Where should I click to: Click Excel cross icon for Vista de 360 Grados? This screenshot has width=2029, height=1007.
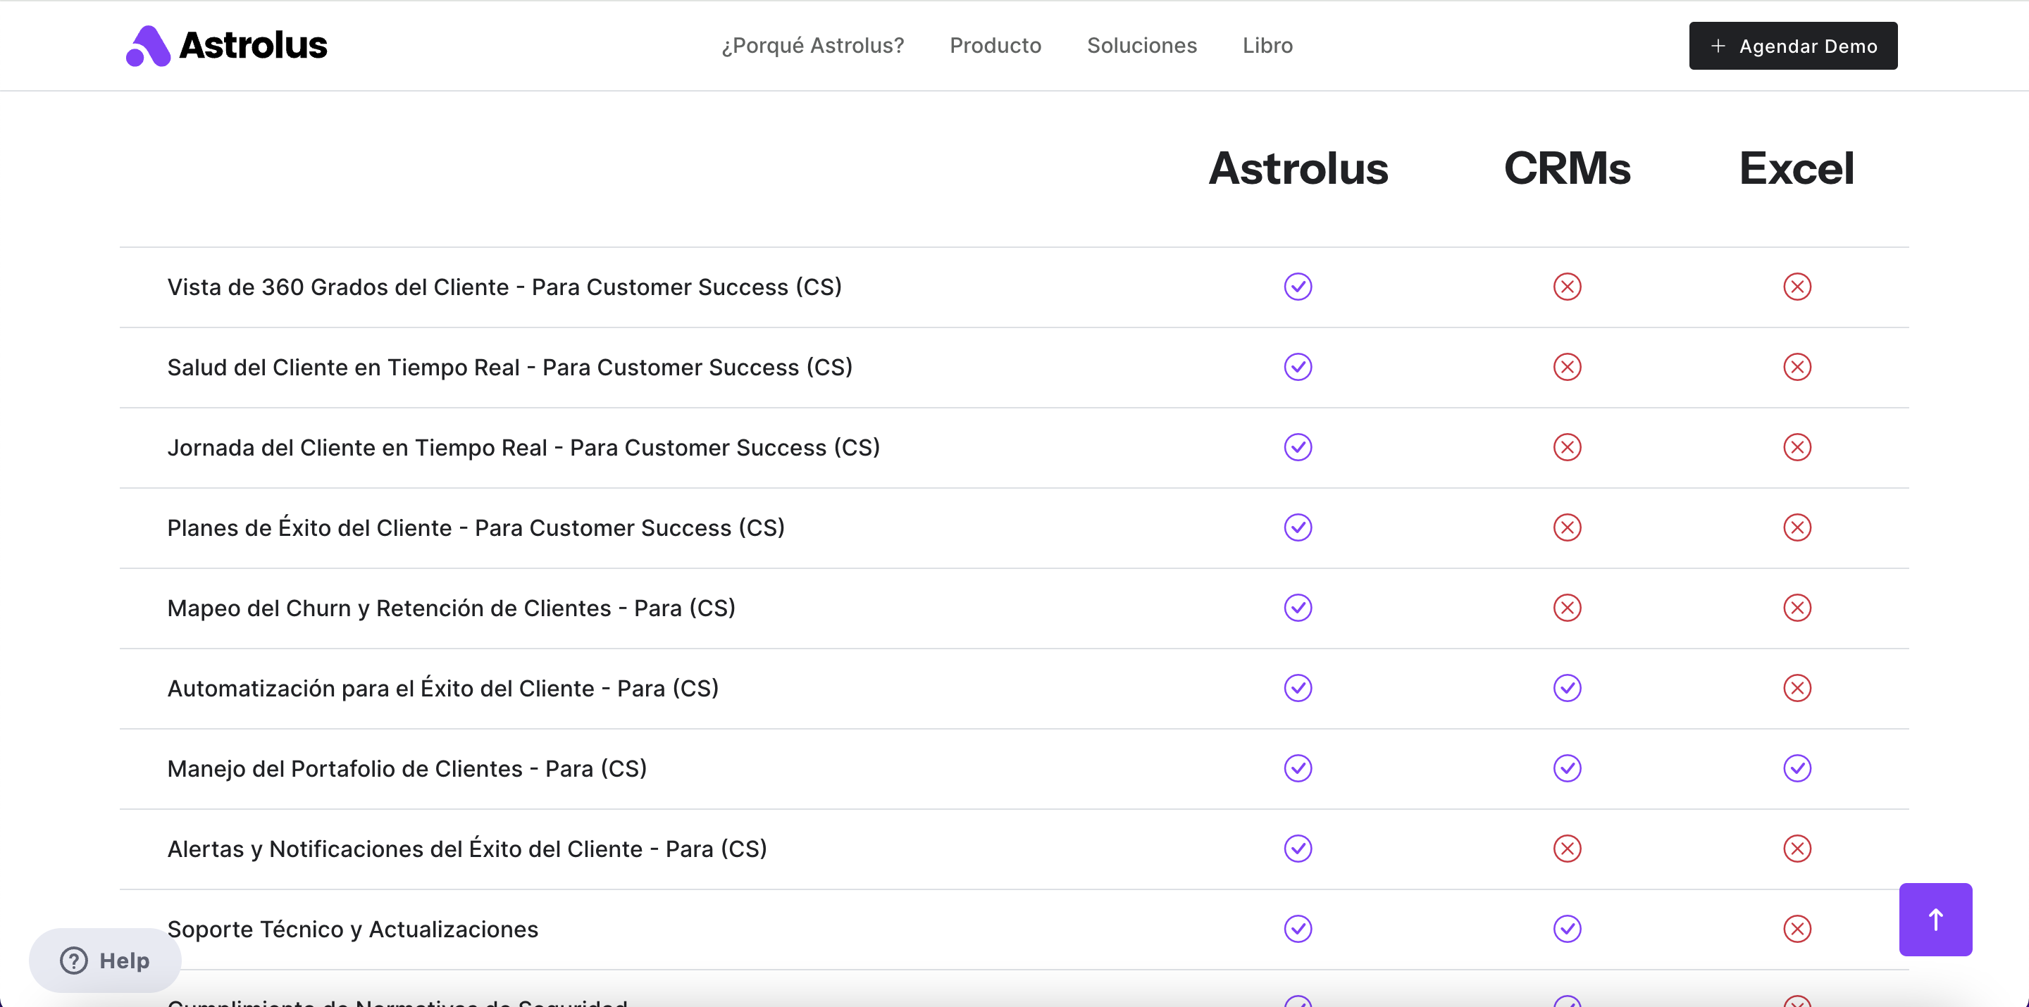click(x=1797, y=287)
